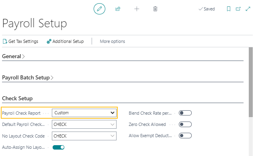Image resolution: width=256 pixels, height=156 pixels.
Task: Click the Allow Exempt Deduct label
Action: click(x=150, y=136)
